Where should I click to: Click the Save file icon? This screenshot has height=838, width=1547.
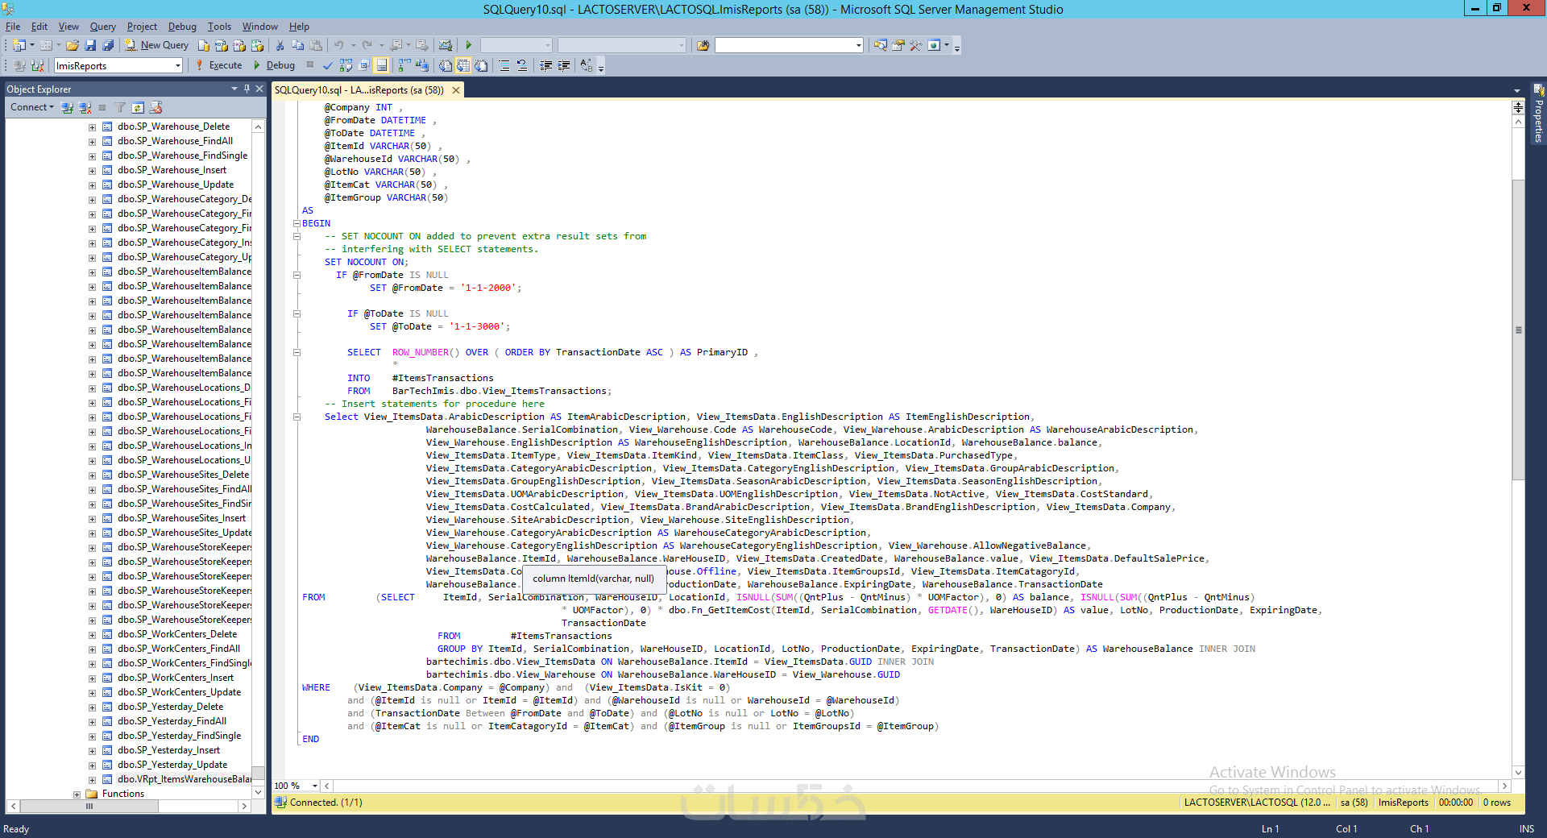90,45
